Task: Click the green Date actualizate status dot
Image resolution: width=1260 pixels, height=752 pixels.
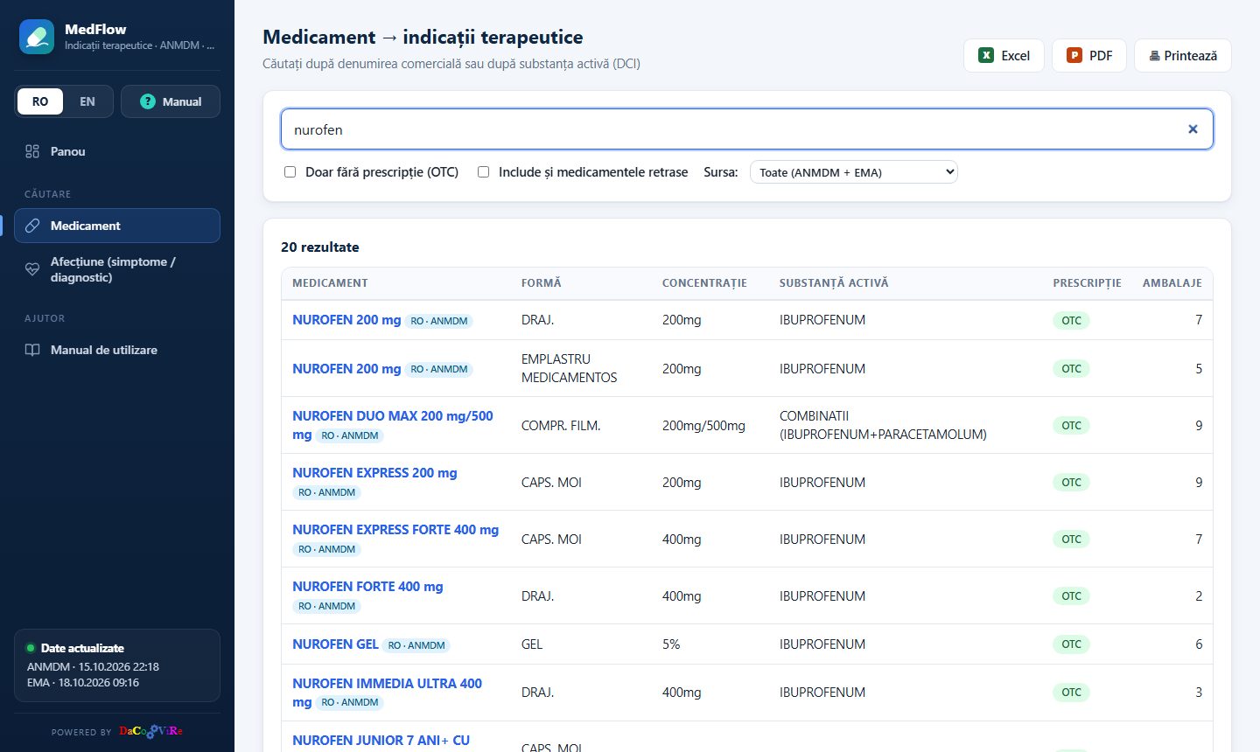Action: click(31, 648)
